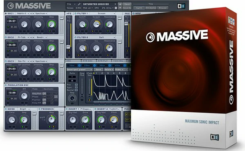Click OSC2 Amp knob
This screenshot has width=245, height=151.
click(51, 48)
